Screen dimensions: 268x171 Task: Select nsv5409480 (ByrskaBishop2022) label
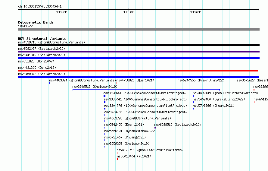pos(219,99)
